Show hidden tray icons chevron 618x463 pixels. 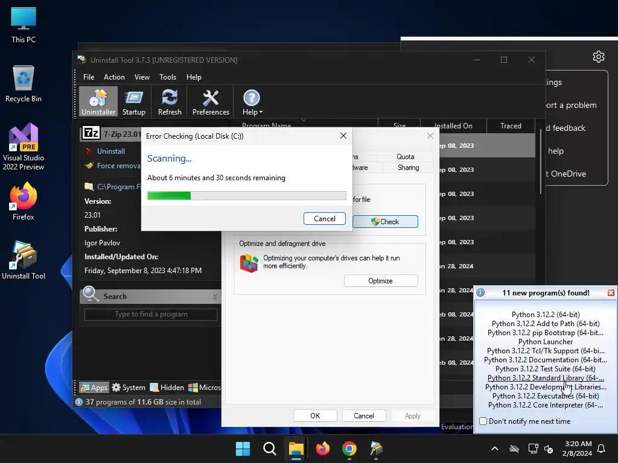[495, 449]
